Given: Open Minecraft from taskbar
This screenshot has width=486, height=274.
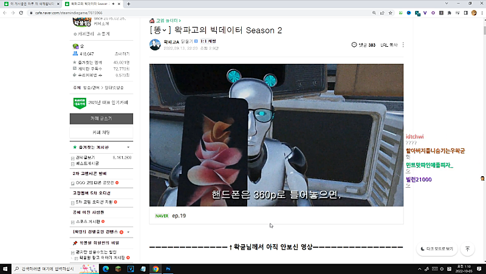Looking at the screenshot, I should [x=118, y=269].
